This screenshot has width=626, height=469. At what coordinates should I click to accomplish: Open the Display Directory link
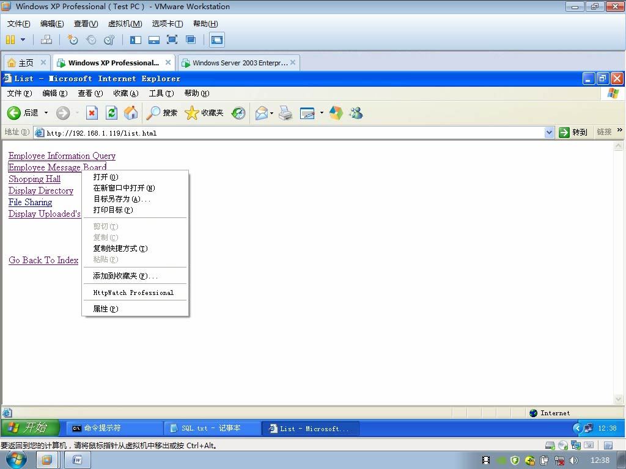(x=41, y=191)
